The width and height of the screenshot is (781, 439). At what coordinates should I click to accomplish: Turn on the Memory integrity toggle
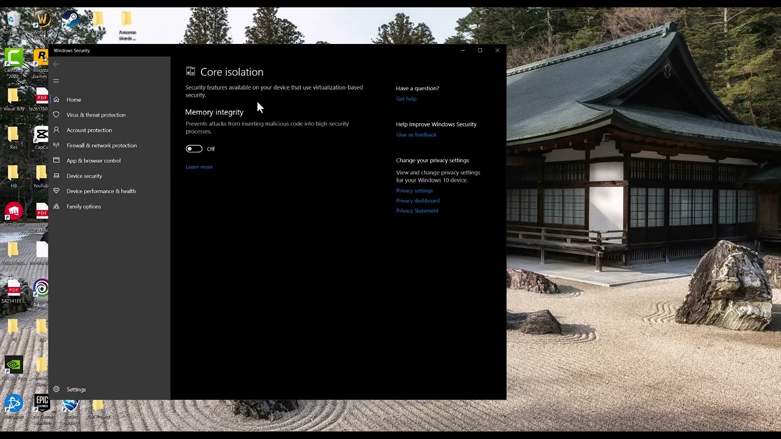194,149
